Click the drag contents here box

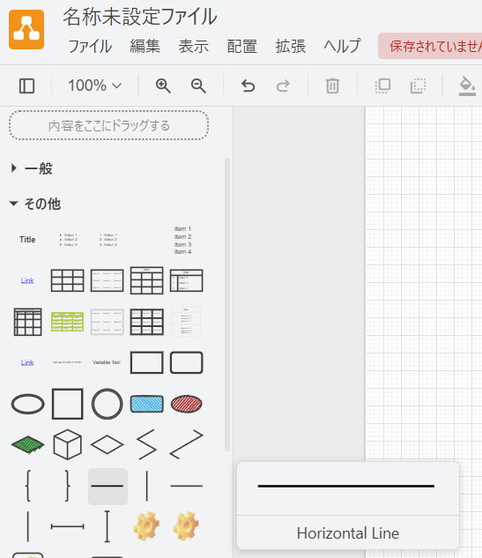(x=109, y=125)
